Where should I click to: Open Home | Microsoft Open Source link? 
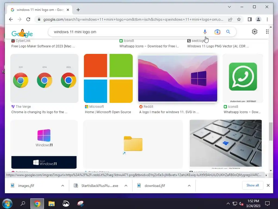(108, 112)
